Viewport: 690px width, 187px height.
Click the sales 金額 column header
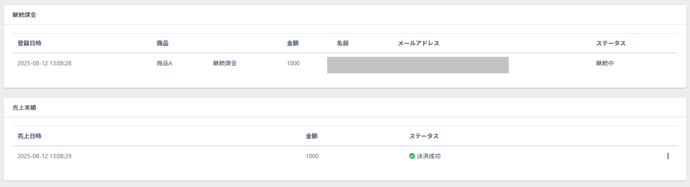[x=312, y=136]
